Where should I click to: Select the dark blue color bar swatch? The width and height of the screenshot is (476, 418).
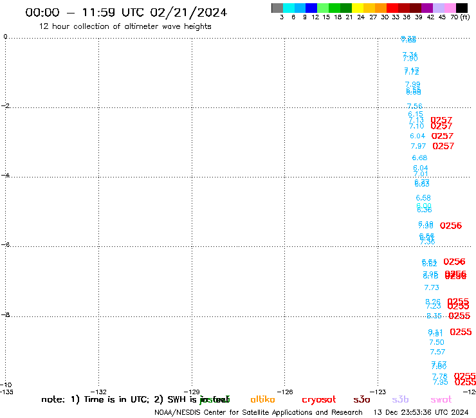(311, 8)
